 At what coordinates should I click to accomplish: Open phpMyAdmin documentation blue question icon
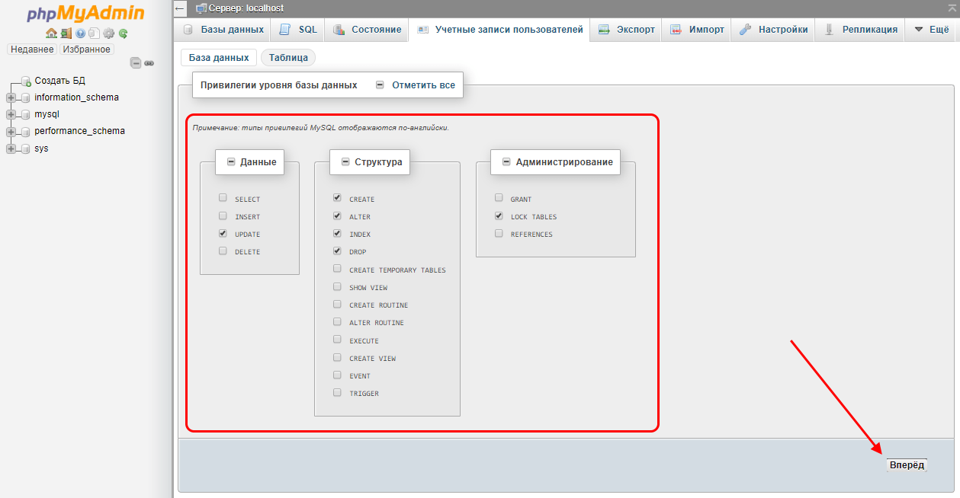pos(80,34)
